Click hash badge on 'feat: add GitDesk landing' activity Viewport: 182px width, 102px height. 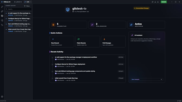tap(121, 71)
